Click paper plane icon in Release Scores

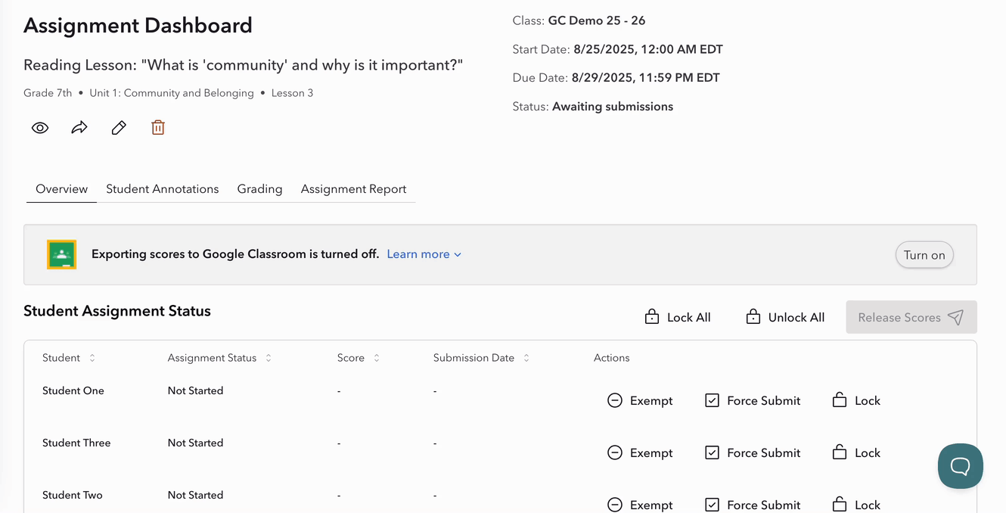click(x=955, y=317)
